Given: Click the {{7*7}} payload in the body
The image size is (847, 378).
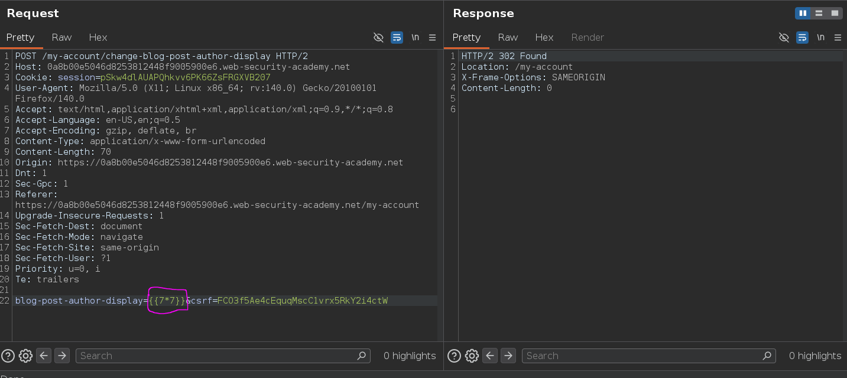Looking at the screenshot, I should (x=167, y=301).
